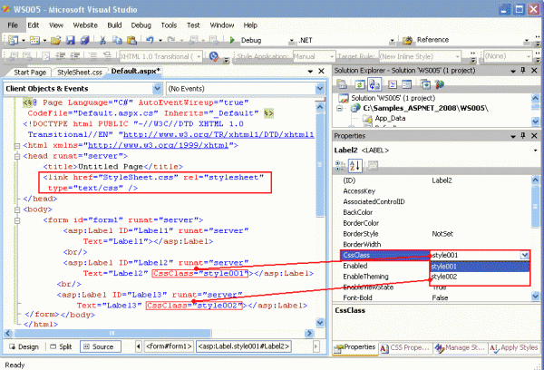Click the Nest Related Files icon

[375, 86]
